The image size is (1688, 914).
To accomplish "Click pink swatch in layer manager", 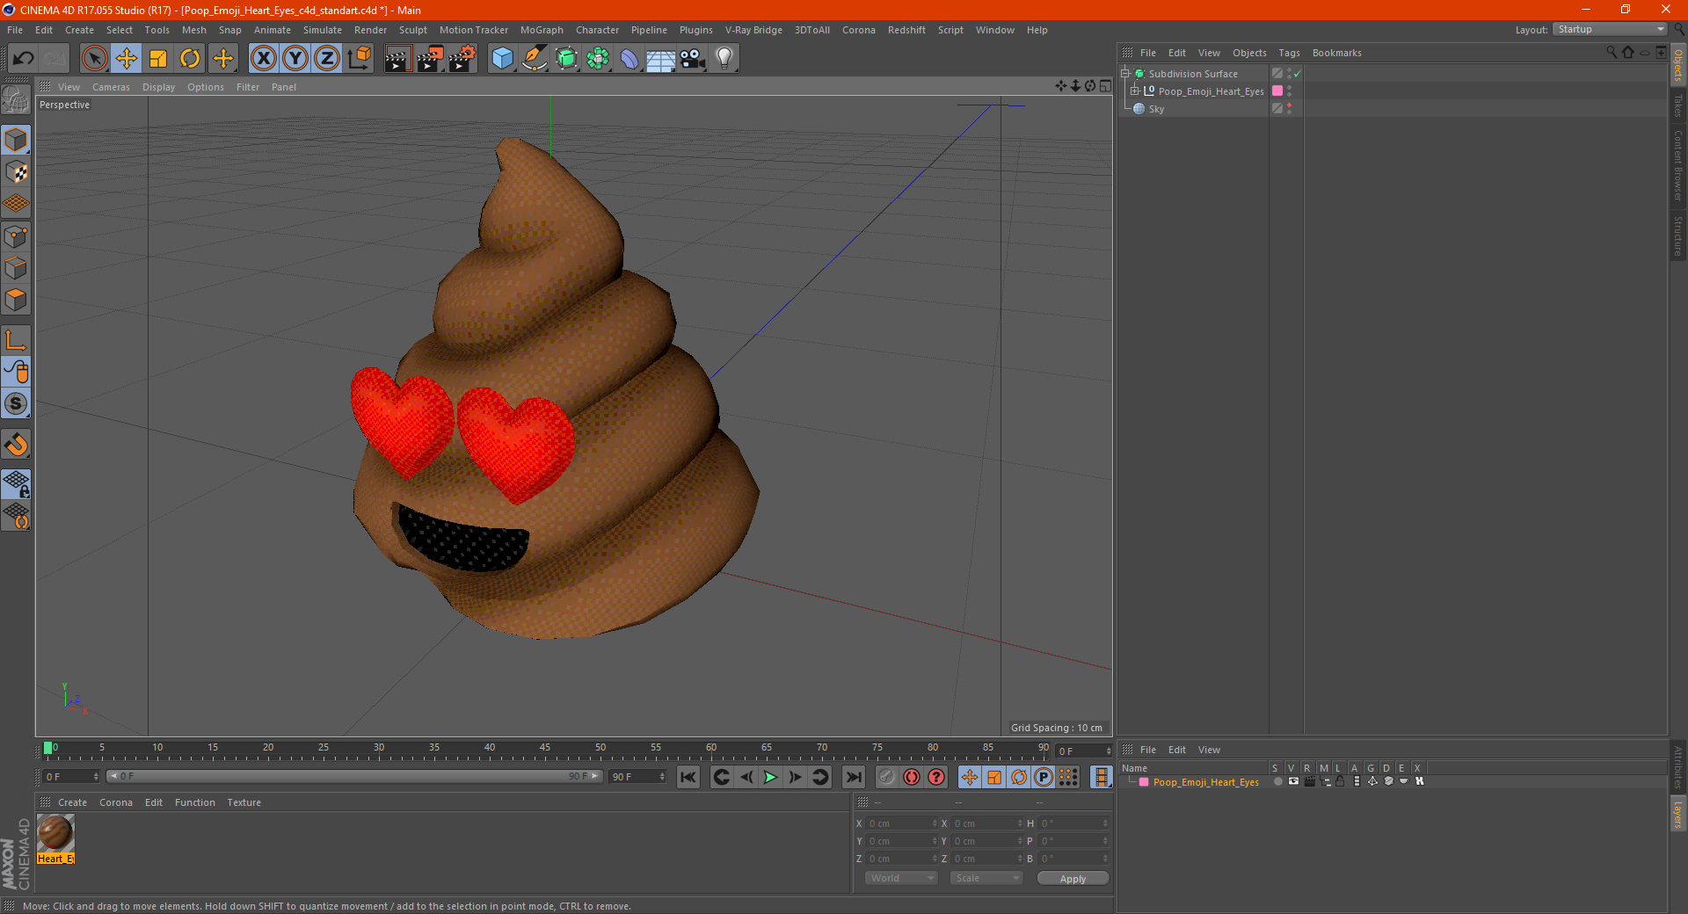I will coord(1144,781).
